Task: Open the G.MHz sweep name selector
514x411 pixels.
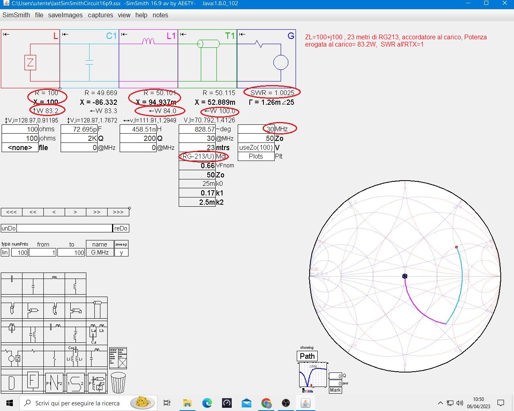Action: pos(100,252)
